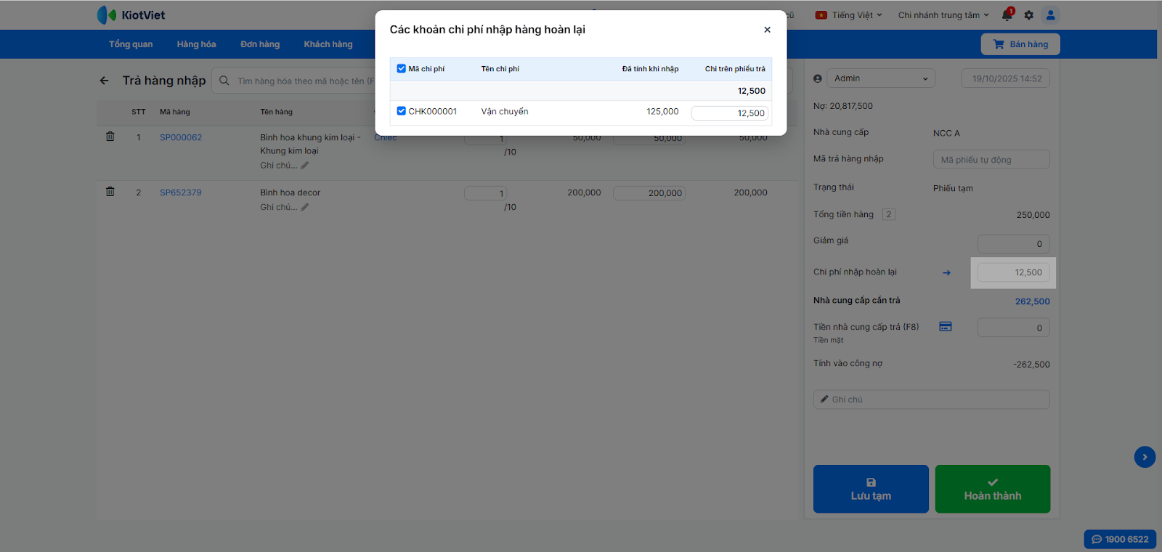
Task: Click the 1900 6522 support chat button
Action: 1120,539
